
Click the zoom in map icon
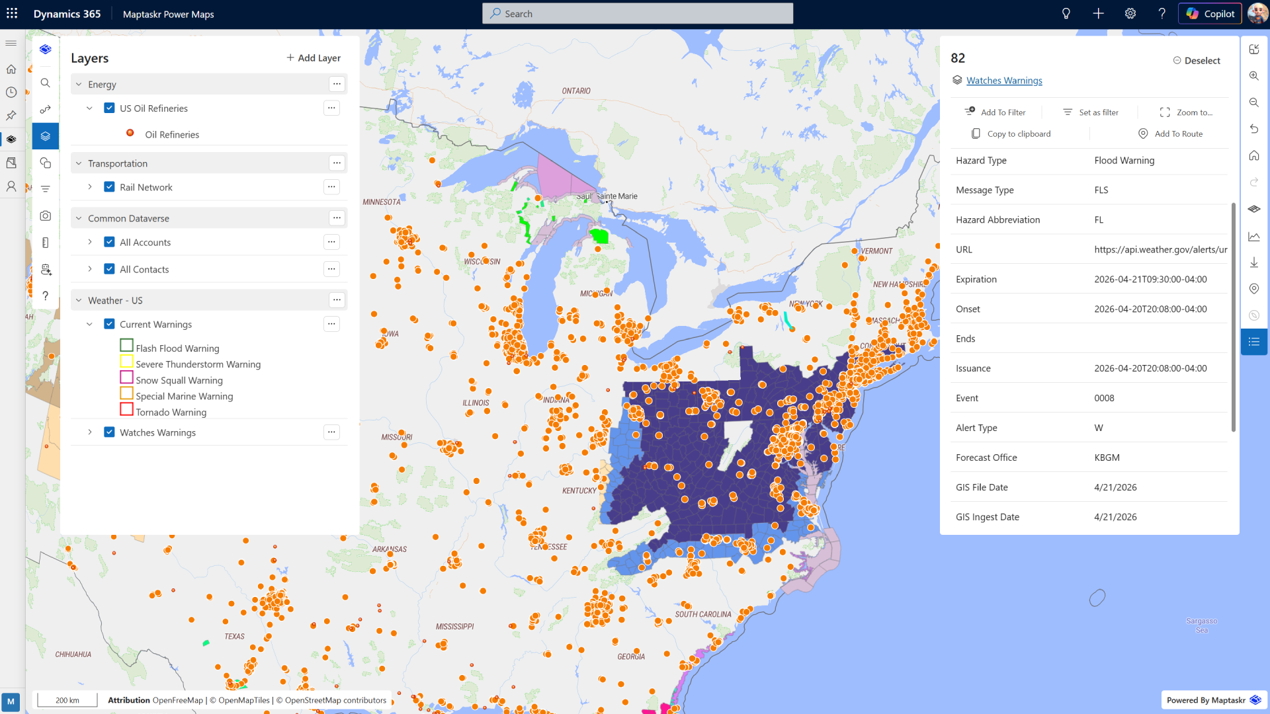[x=1253, y=76]
